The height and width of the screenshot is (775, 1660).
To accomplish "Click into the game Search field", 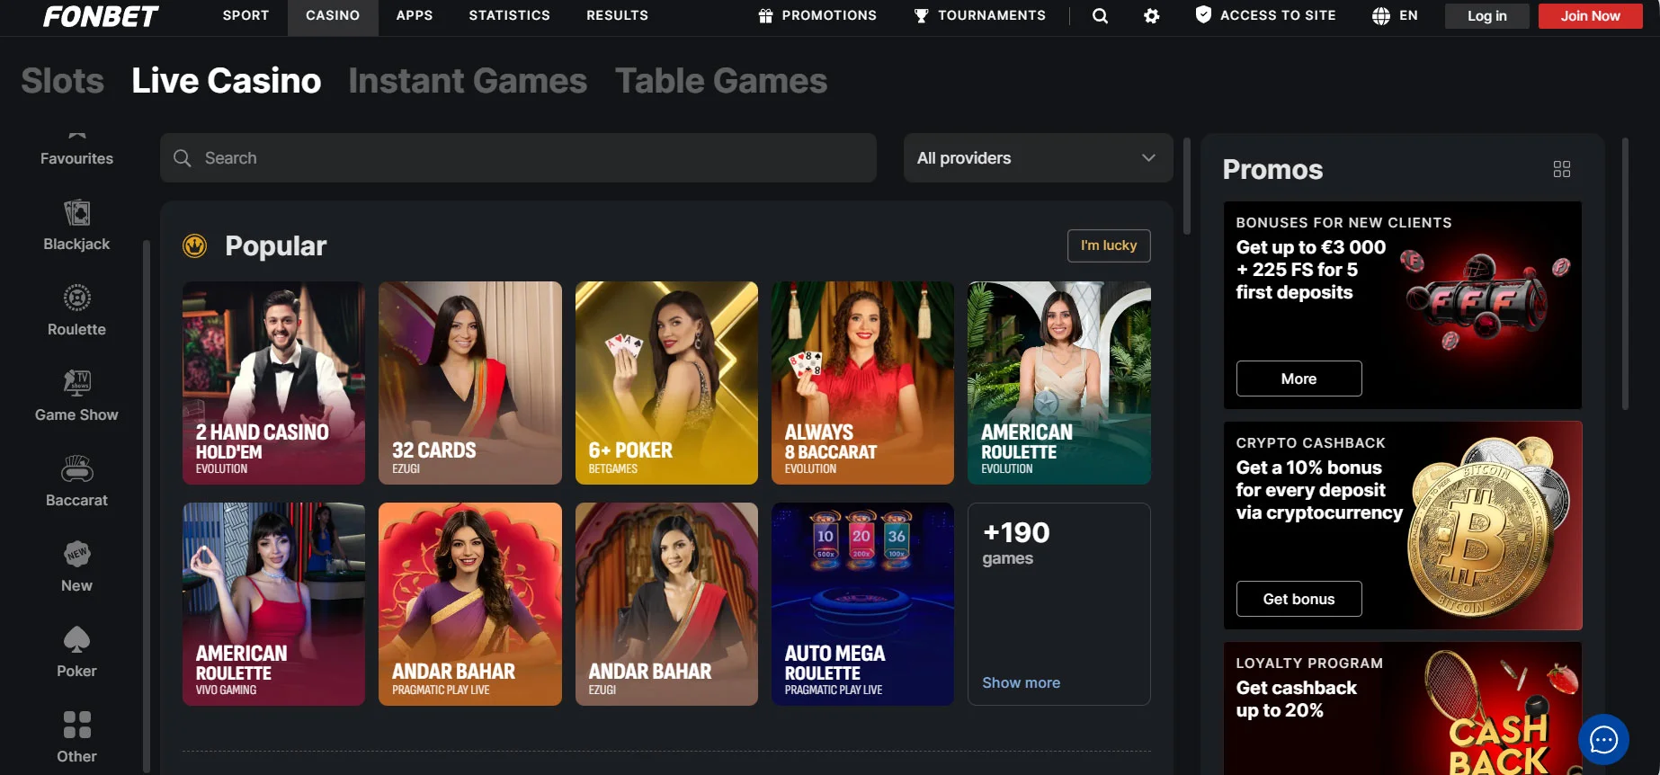I will (x=518, y=158).
